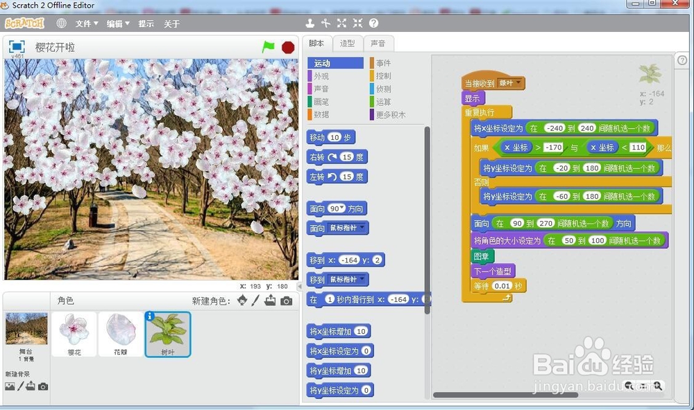
Task: Select the 树叶 sprite thumbnail
Action: coord(168,334)
